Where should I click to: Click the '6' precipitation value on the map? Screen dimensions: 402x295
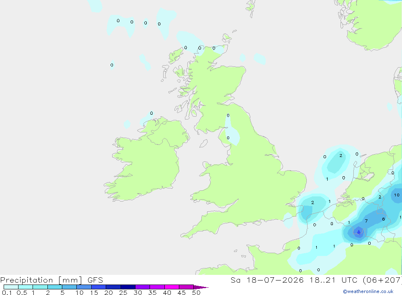(383, 219)
